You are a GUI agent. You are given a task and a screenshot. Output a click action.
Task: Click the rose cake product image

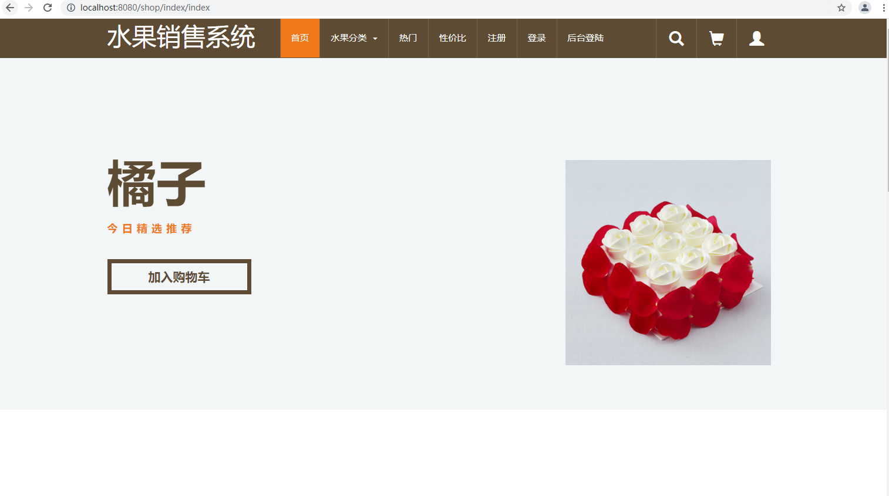668,263
